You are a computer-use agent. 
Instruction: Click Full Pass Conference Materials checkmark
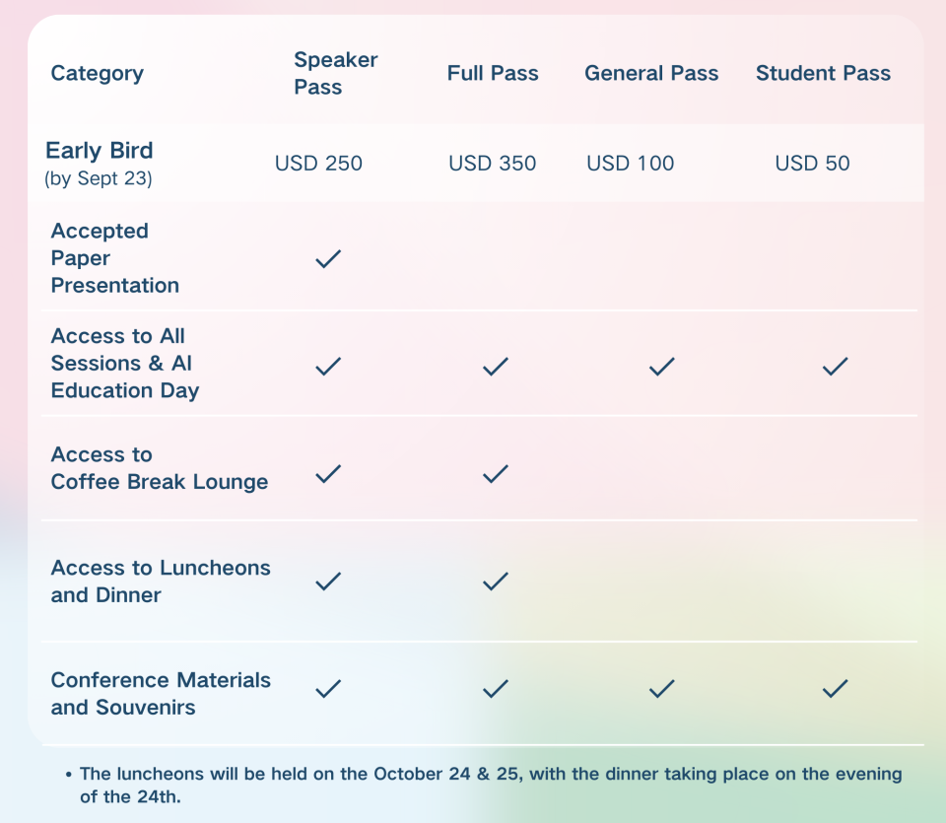click(496, 688)
